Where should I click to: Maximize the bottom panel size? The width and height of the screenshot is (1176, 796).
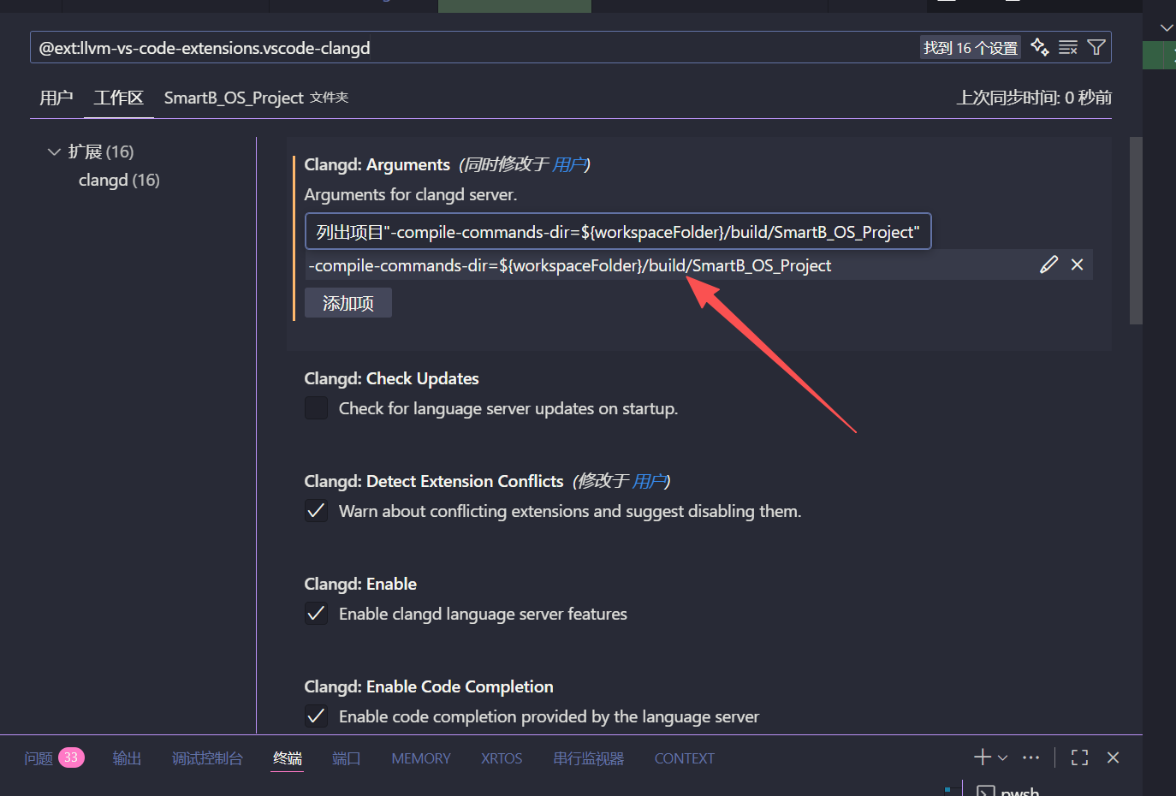click(x=1080, y=757)
